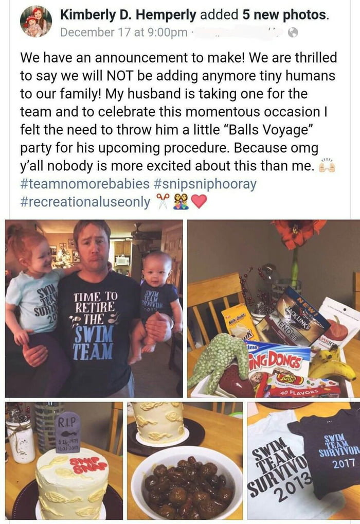
Task: Open the "5 new photos" album link
Action: 284,14
